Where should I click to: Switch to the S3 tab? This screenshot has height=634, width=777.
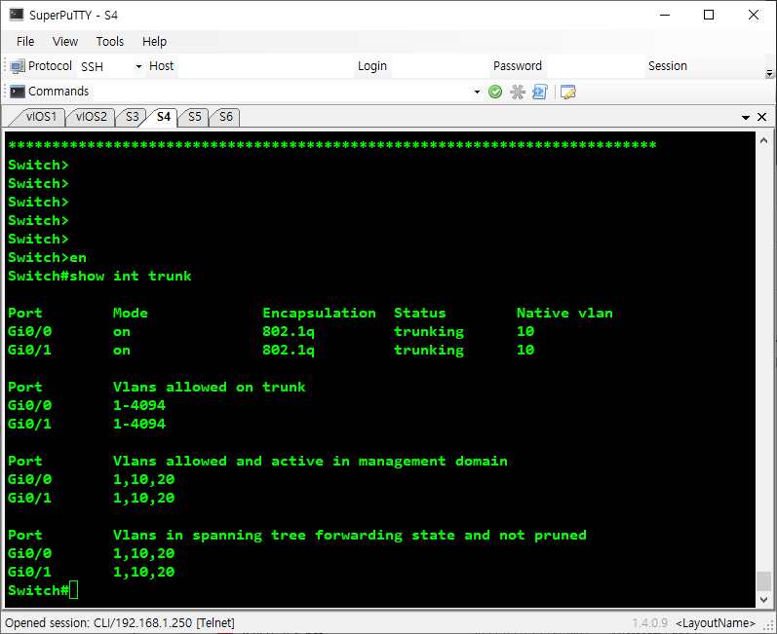pos(132,117)
